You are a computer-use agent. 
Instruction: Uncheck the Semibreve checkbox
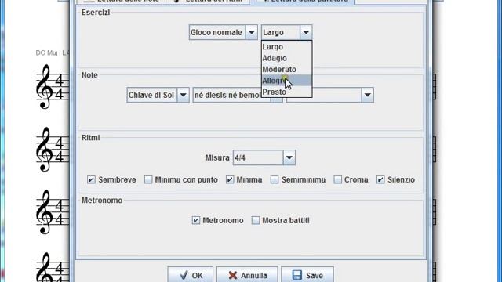[91, 179]
